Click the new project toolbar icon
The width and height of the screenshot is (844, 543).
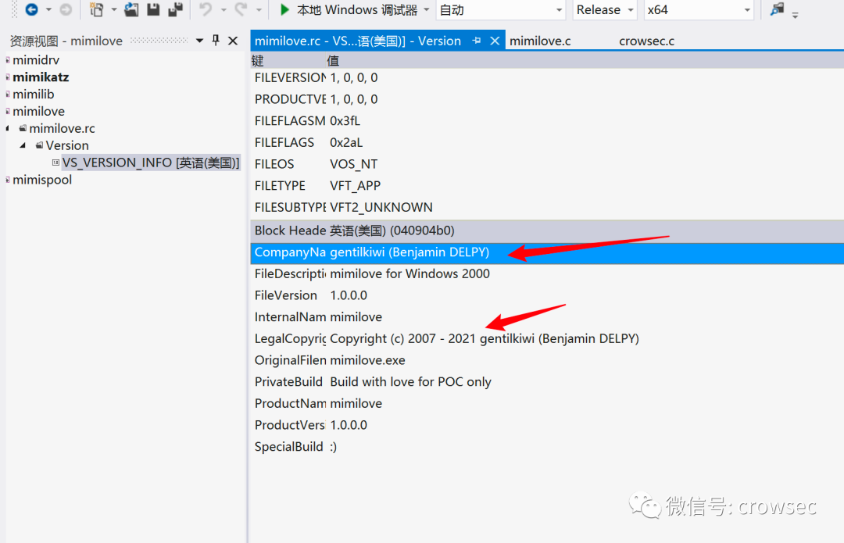97,9
